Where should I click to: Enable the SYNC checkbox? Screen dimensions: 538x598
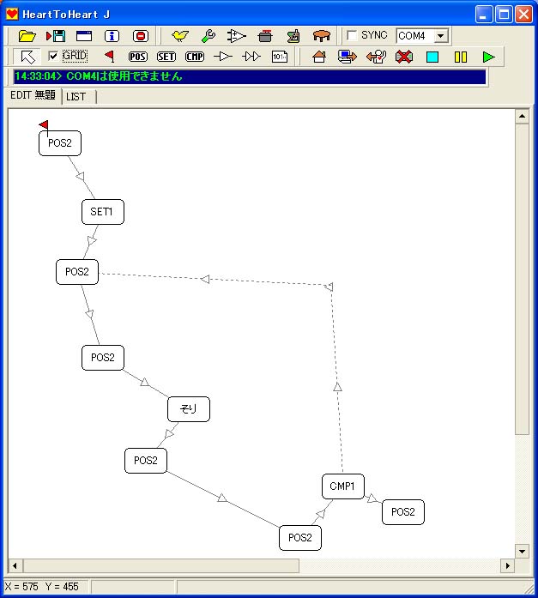[352, 35]
